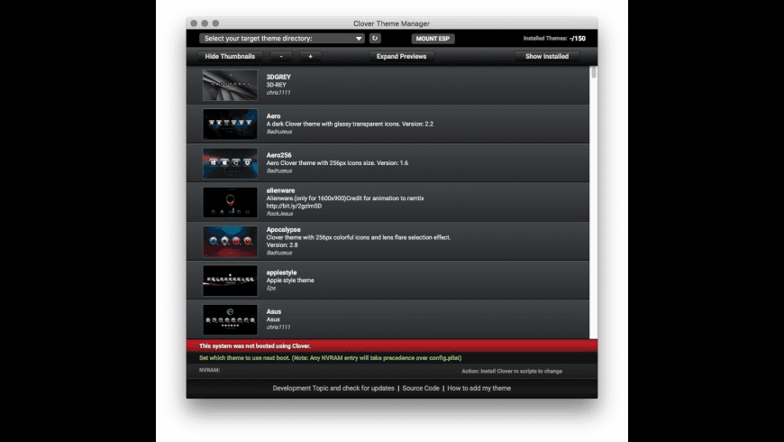Click author name Eps under applestyle
The width and height of the screenshot is (784, 442).
pos(271,289)
